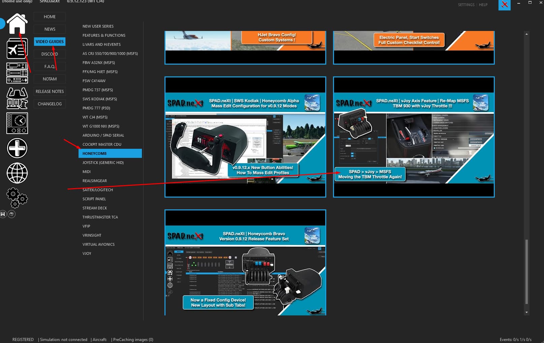Open the NEWS page button
The width and height of the screenshot is (544, 343).
pyautogui.click(x=50, y=29)
